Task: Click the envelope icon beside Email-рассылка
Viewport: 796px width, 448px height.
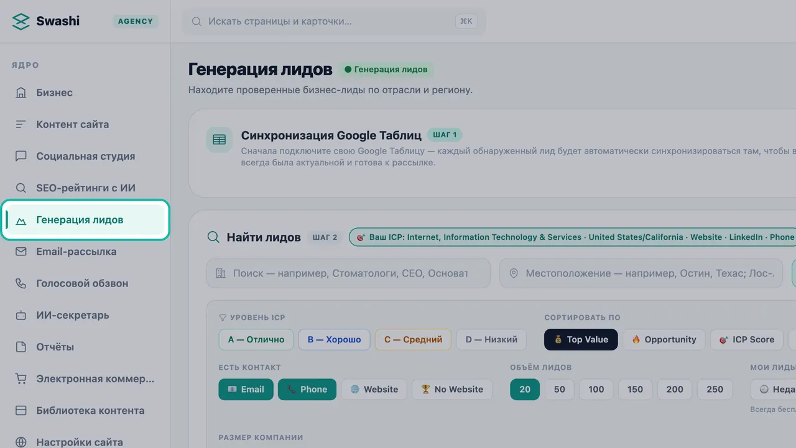Action: [21, 252]
